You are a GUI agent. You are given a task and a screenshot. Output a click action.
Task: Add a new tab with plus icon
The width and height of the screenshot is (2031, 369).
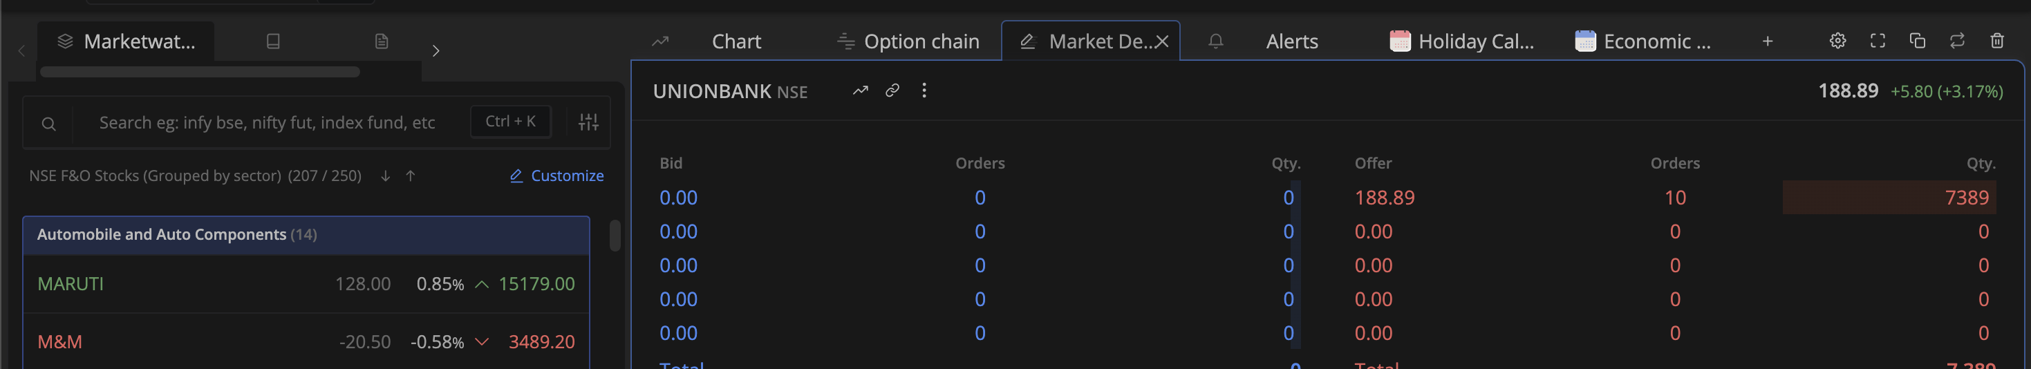[1768, 41]
